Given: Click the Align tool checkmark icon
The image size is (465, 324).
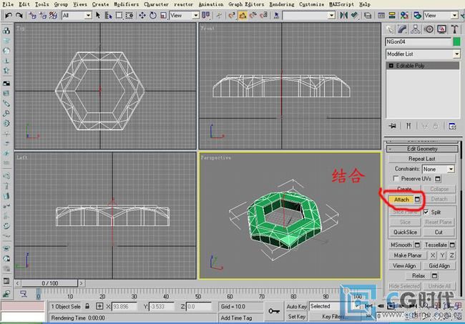Looking at the screenshot, I should (x=354, y=15).
